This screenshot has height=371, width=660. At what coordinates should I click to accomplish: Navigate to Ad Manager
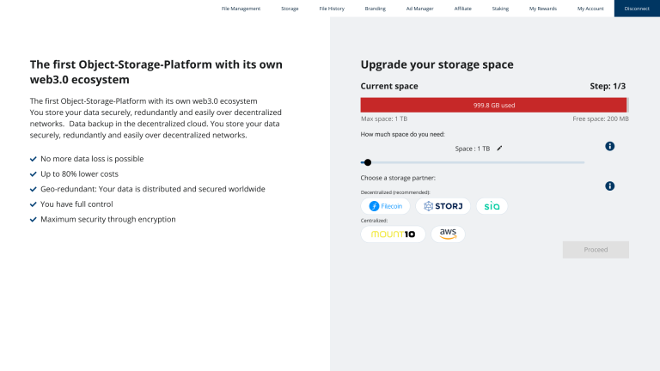coord(419,9)
